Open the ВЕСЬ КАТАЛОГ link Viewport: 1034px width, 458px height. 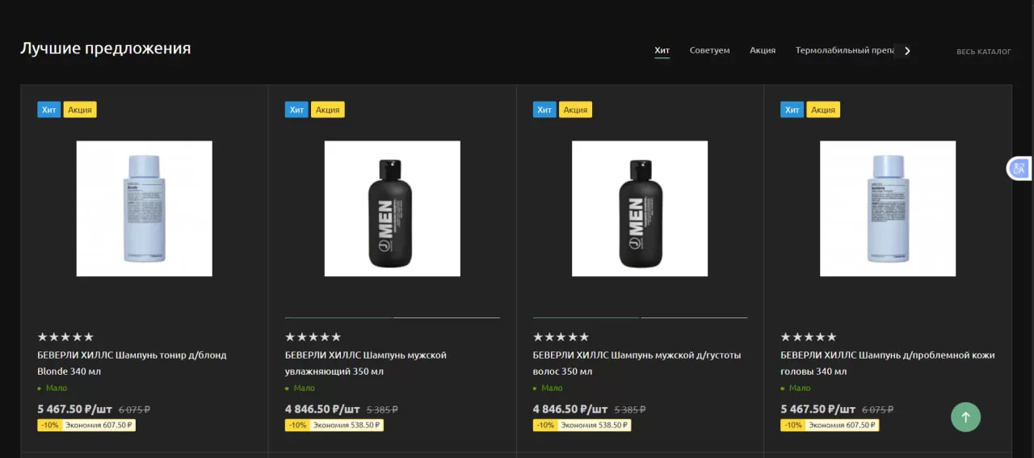pos(983,52)
